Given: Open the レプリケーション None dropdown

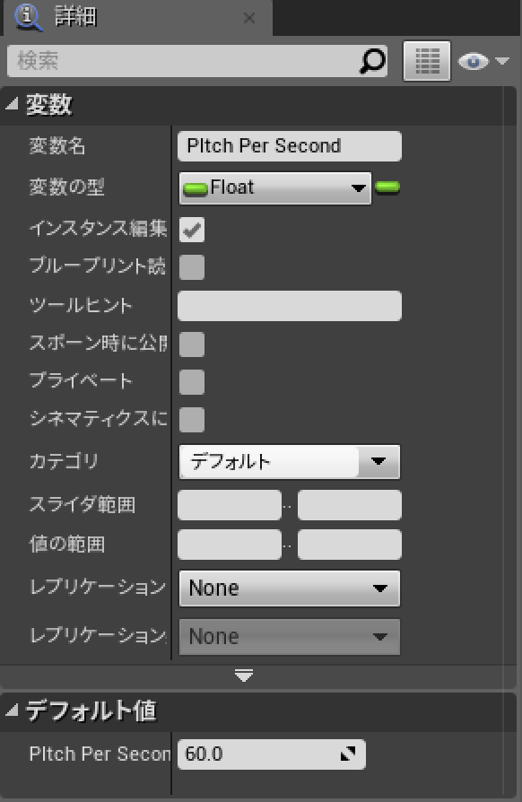Looking at the screenshot, I should pyautogui.click(x=290, y=588).
